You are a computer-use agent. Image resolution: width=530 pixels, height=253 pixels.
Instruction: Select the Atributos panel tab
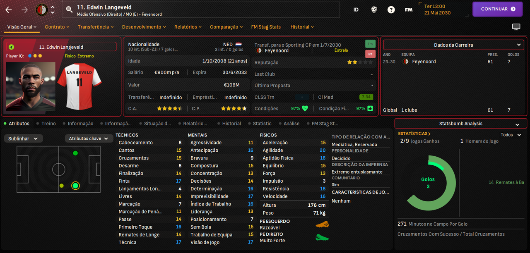(x=17, y=124)
